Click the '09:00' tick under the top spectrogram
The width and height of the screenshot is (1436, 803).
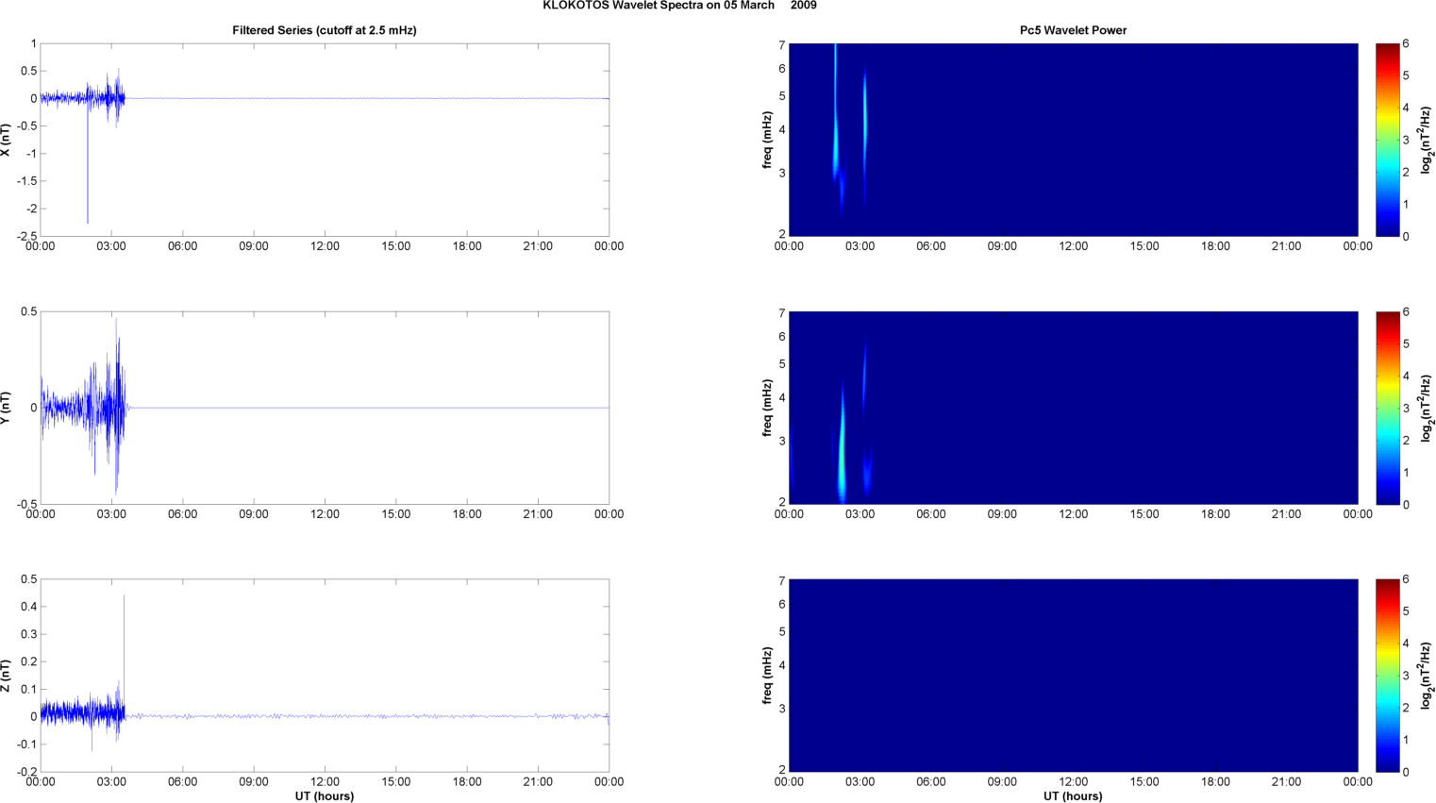pyautogui.click(x=1002, y=246)
